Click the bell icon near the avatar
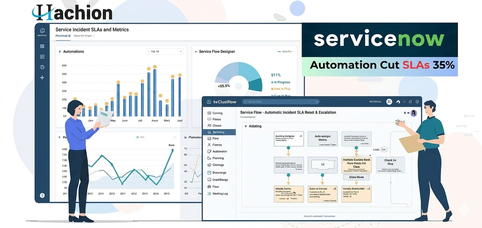 (x=405, y=113)
